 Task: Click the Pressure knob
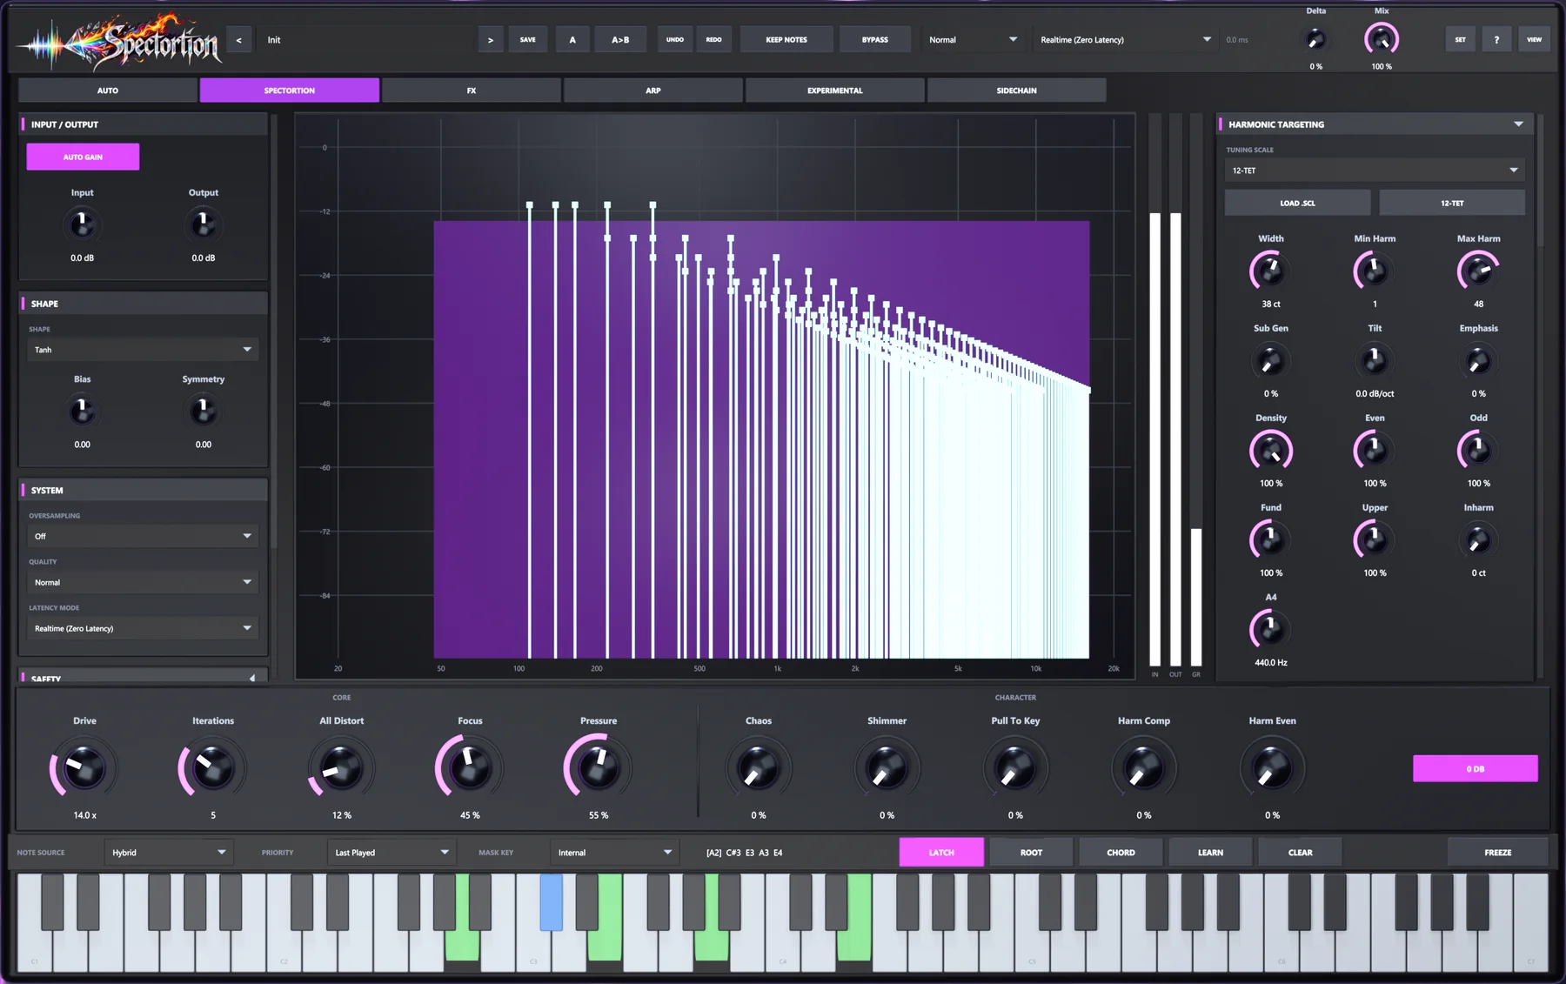point(599,768)
